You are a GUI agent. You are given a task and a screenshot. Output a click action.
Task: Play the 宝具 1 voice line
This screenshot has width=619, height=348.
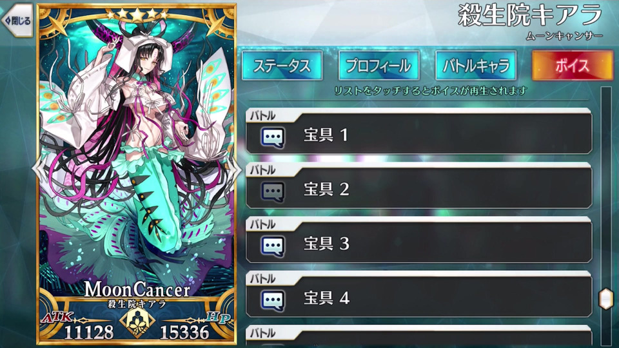[x=418, y=131]
